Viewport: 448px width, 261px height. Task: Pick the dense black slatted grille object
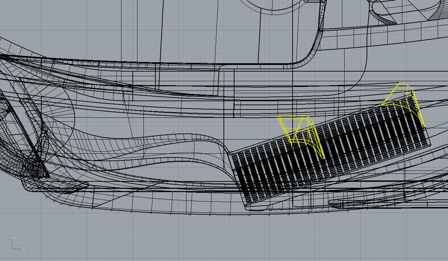tap(330, 152)
